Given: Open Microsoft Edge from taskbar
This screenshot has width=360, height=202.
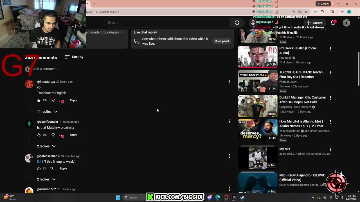Looking at the screenshot, I should pos(218,198).
